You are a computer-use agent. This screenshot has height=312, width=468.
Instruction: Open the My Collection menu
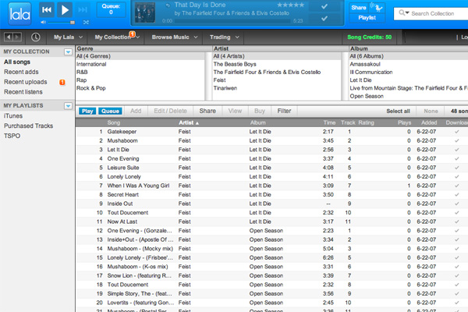(115, 37)
